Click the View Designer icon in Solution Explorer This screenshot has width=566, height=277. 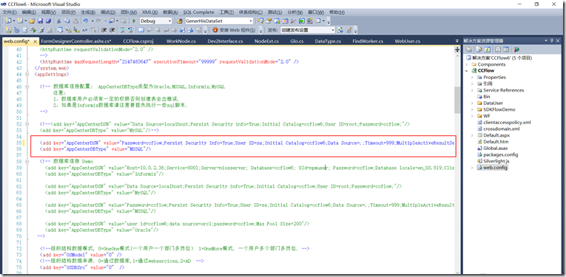pos(506,49)
